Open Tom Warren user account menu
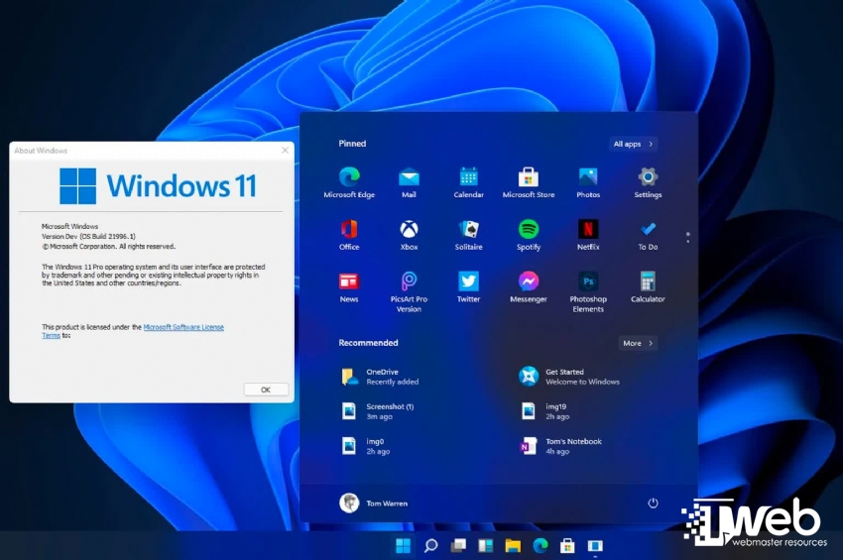This screenshot has height=560, width=843. [374, 504]
